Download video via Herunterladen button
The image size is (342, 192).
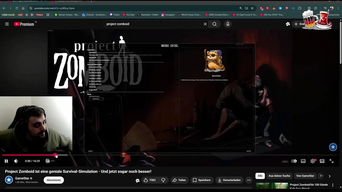click(x=229, y=180)
